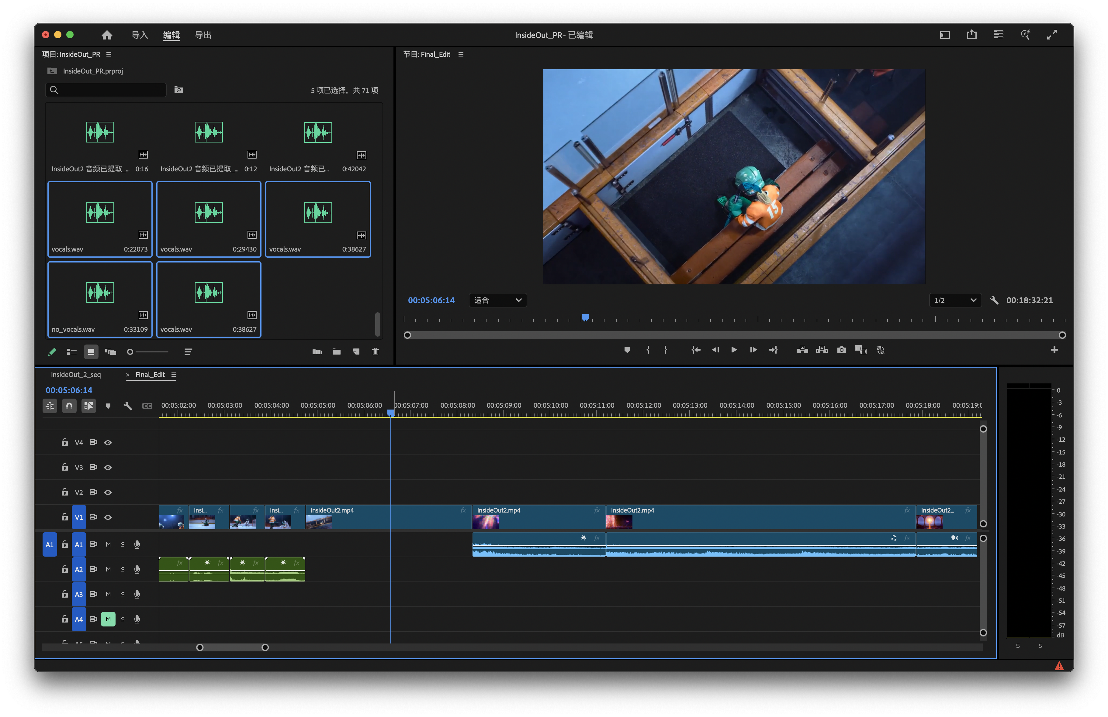The width and height of the screenshot is (1108, 717).
Task: Toggle linked selection in timeline
Action: point(88,406)
